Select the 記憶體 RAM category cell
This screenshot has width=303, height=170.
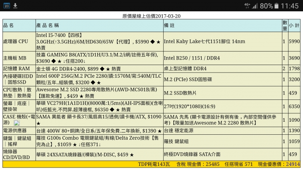coord(19,68)
